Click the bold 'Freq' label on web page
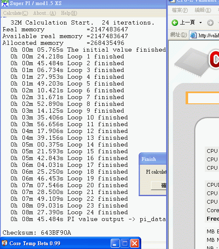The image size is (219, 249). point(213,219)
